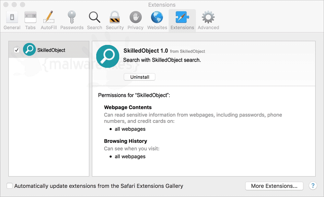This screenshot has height=197, width=324.
Task: Click the help question mark button
Action: pyautogui.click(x=313, y=186)
